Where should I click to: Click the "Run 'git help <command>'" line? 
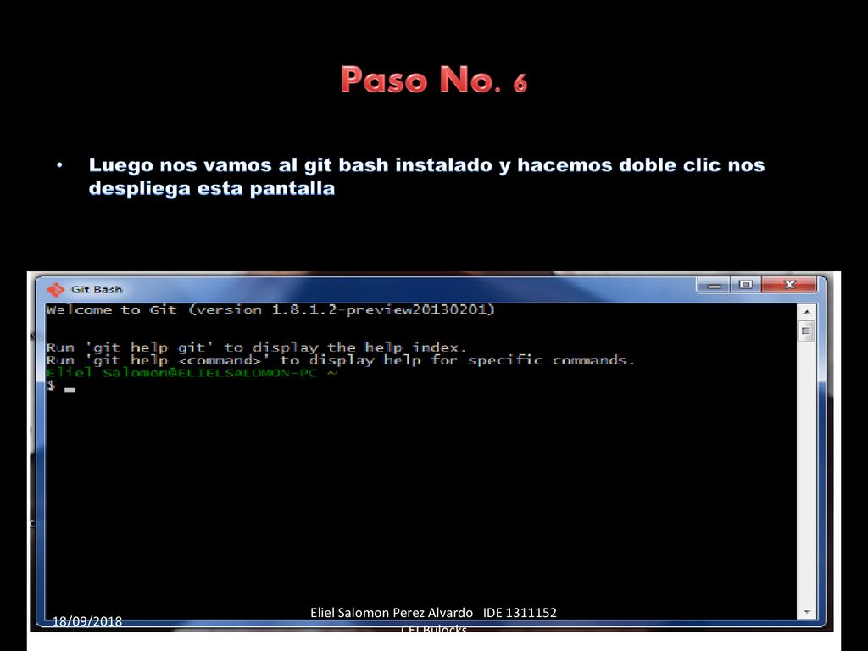(340, 360)
